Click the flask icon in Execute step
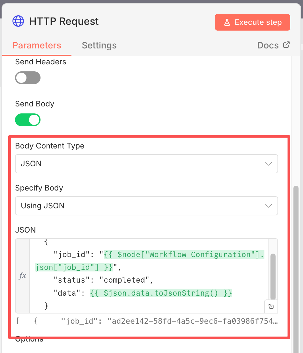 tap(227, 22)
